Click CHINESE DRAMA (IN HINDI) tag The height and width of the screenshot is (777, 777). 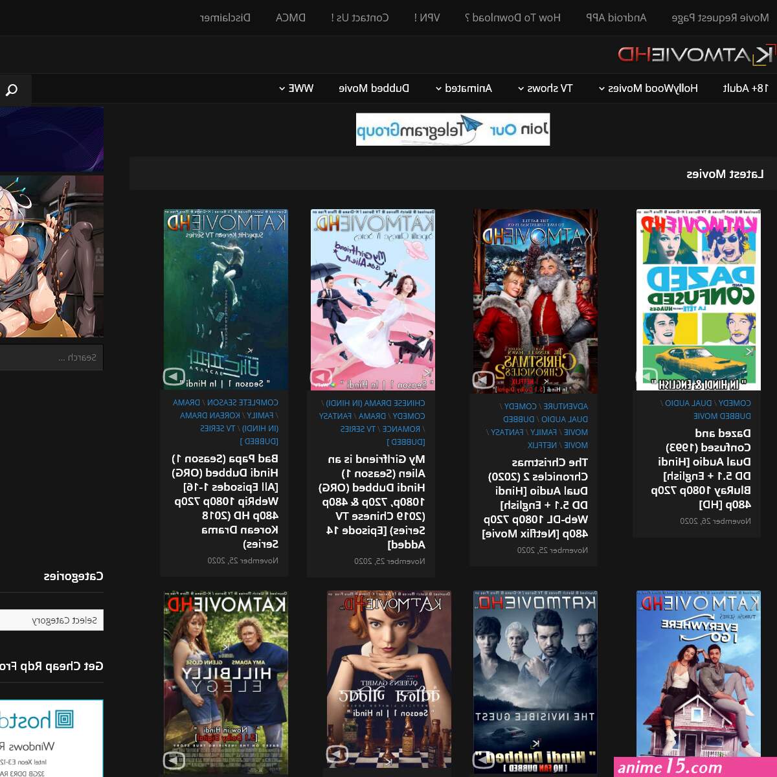(x=376, y=403)
